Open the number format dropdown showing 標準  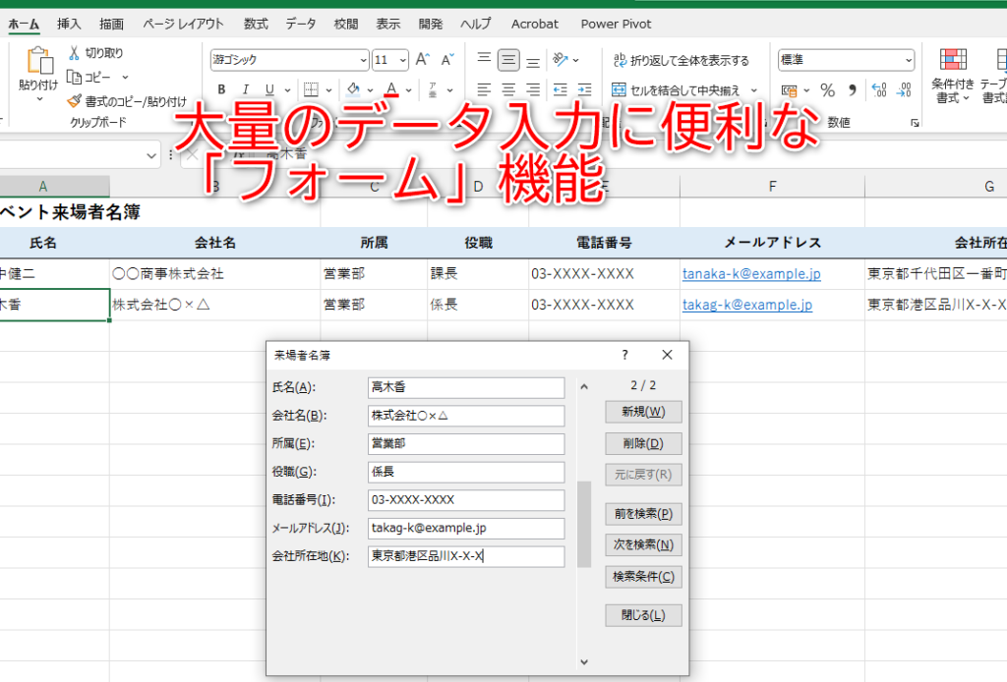tap(846, 60)
